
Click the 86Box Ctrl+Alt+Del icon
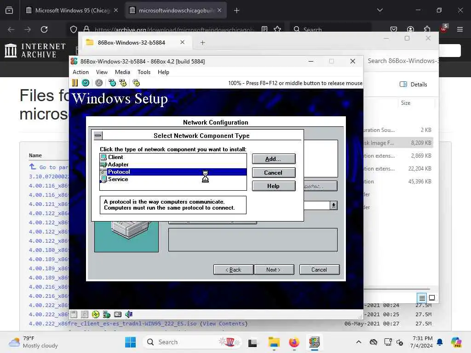112,83
